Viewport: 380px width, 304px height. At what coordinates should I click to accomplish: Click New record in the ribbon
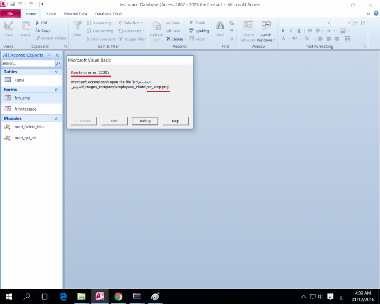pos(173,23)
